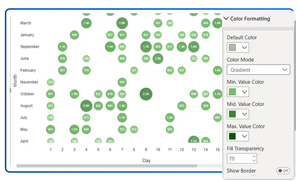Select the 872 bubble for August day 12
The image size is (299, 181).
coord(182,106)
